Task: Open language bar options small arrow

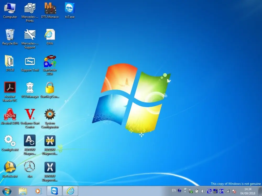Action: pos(185,191)
